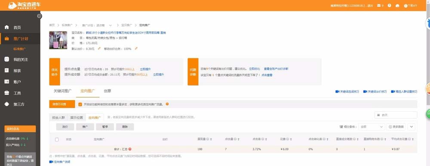This screenshot has height=166, width=430.
Task: Open the mail messages envelope icon
Action: coord(379,5)
